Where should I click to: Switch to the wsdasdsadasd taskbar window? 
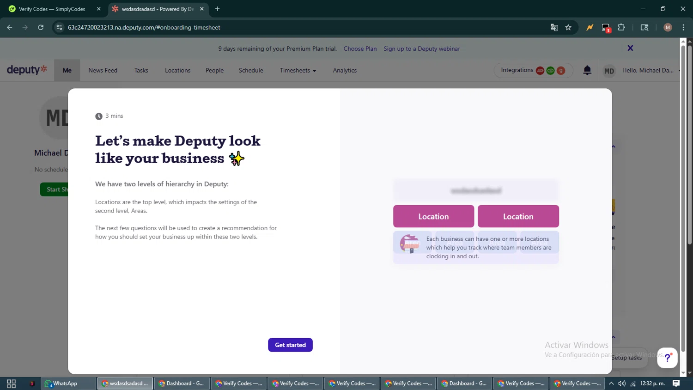[125, 384]
